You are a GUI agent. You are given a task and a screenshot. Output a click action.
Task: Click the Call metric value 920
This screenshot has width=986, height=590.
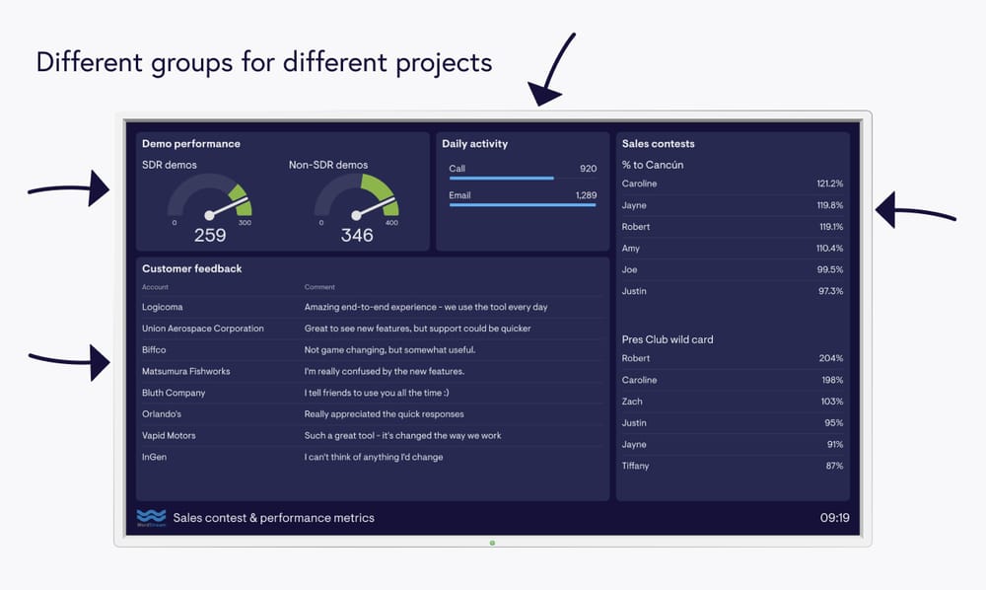point(588,169)
